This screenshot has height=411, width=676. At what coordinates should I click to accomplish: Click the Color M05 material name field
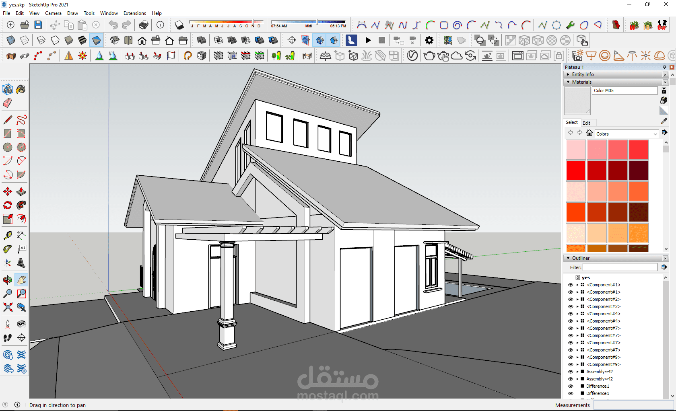(x=625, y=90)
